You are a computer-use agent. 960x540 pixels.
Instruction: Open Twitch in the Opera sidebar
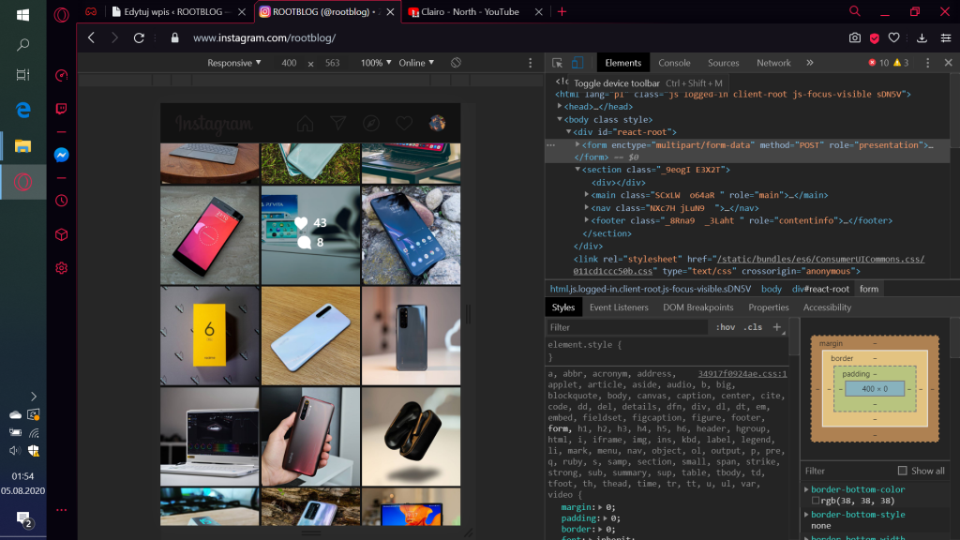[61, 109]
